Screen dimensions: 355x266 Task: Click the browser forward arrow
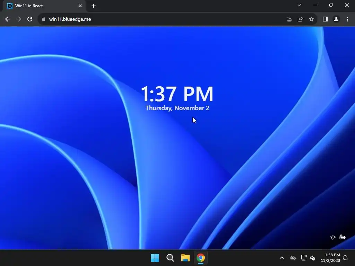(x=19, y=19)
